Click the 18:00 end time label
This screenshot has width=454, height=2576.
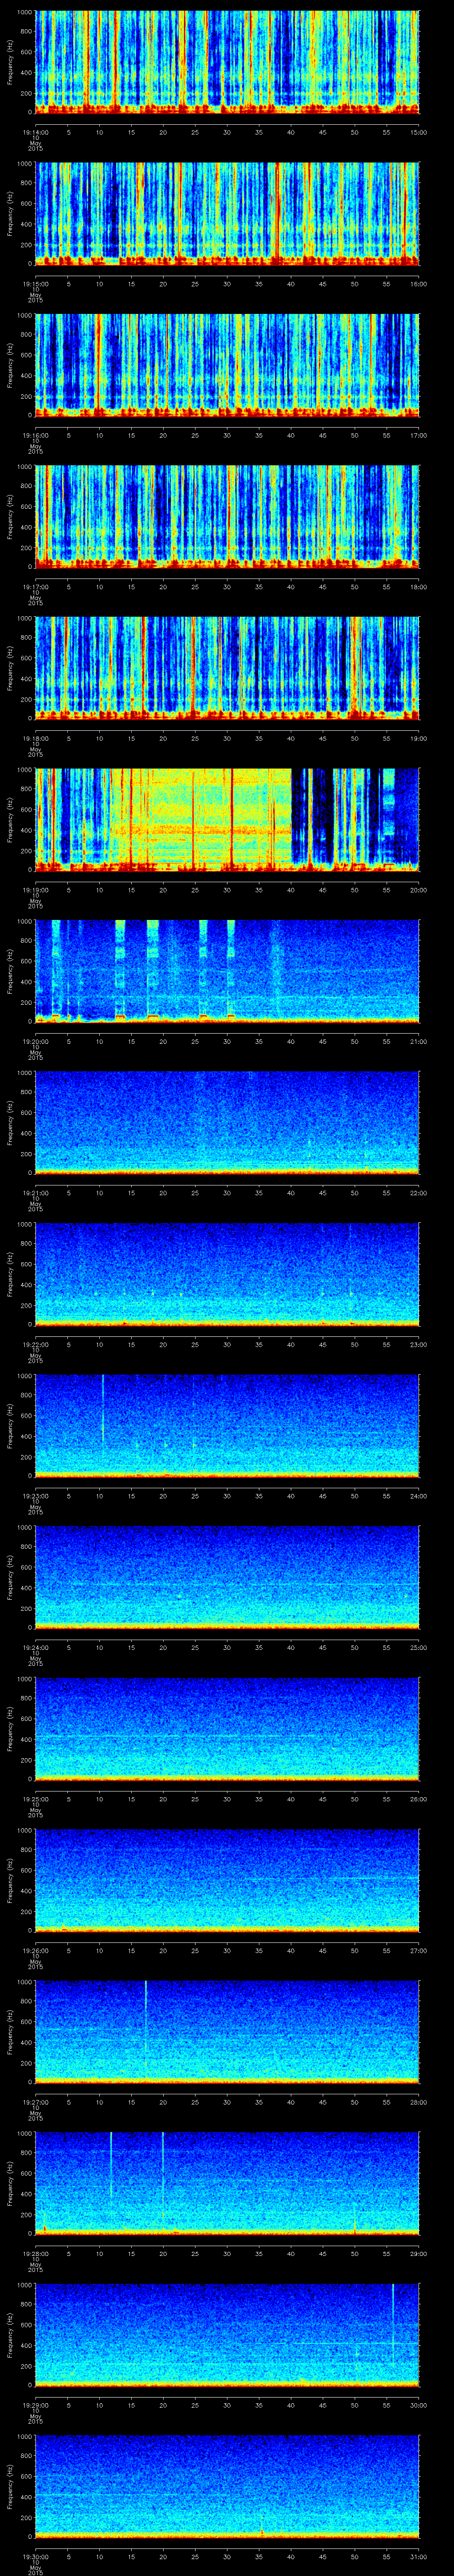coord(419,587)
